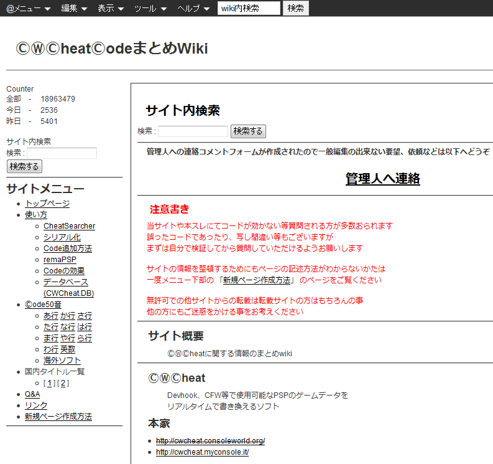Image resolution: width=493 pixels, height=464 pixels.
Task: Open the 海外ソフト link
Action: point(62,361)
